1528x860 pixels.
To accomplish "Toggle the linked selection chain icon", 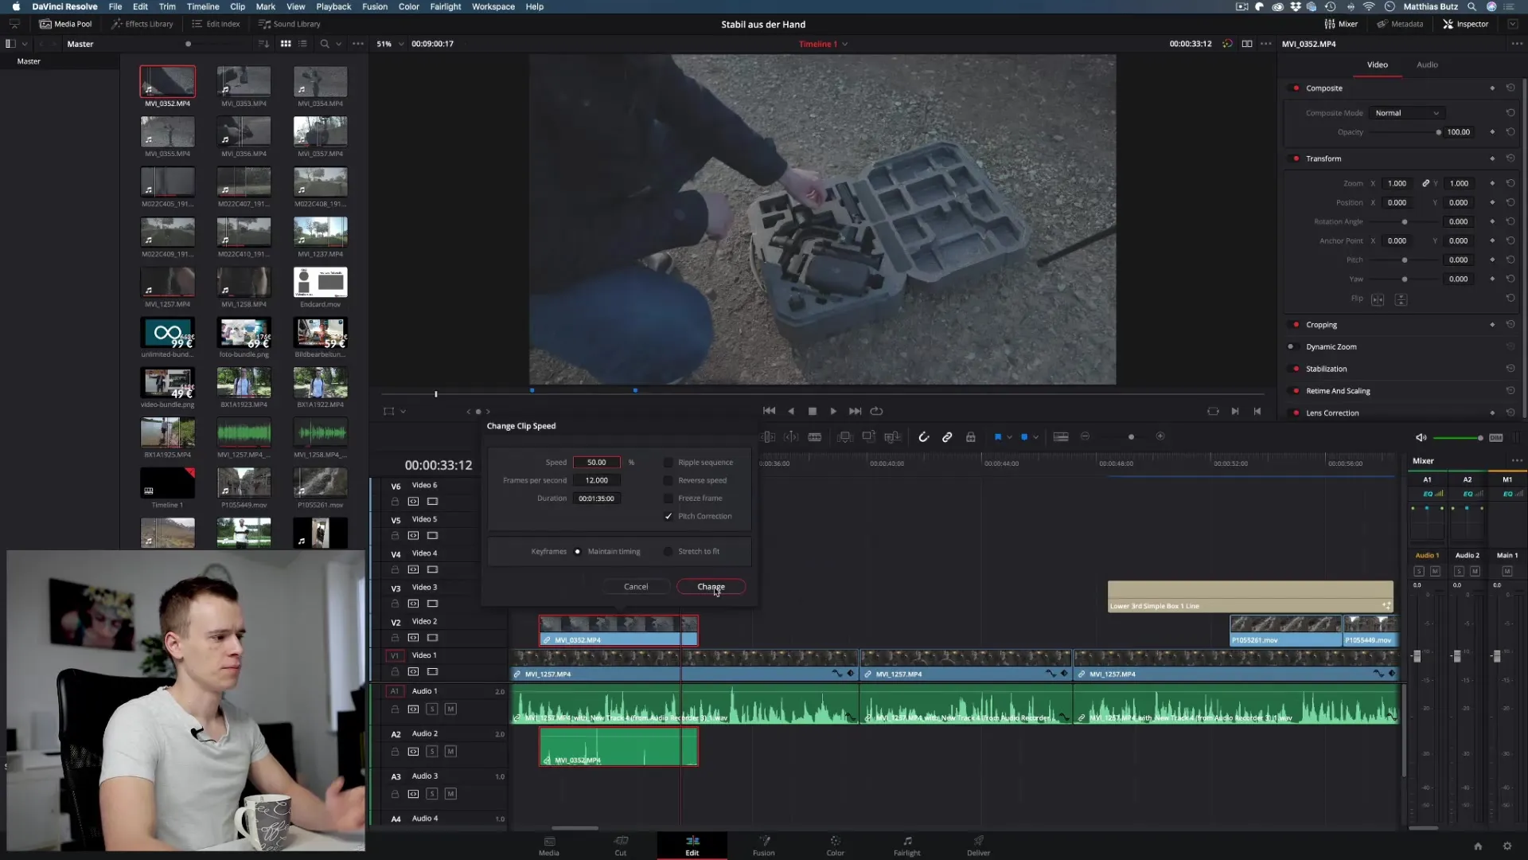I will click(x=947, y=437).
